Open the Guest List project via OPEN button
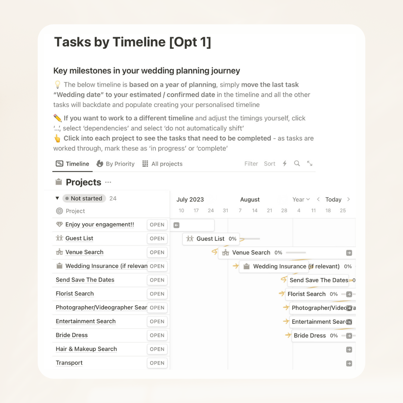 pos(157,238)
